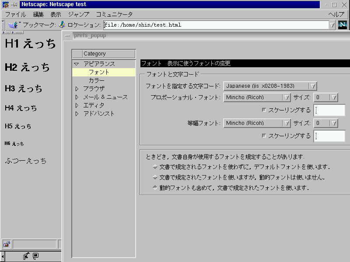
Task: Open the bookmarks quickfile icon
Action: pyautogui.click(x=14, y=24)
